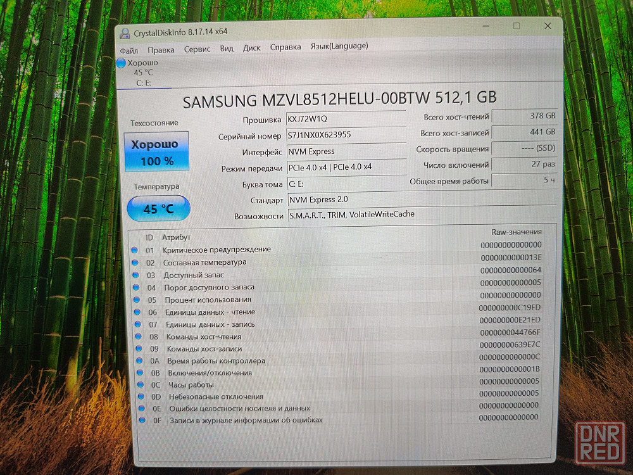Click the Критическое предупреждение attribute name

pyautogui.click(x=216, y=250)
